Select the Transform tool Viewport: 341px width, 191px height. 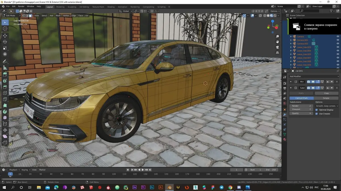[5, 54]
